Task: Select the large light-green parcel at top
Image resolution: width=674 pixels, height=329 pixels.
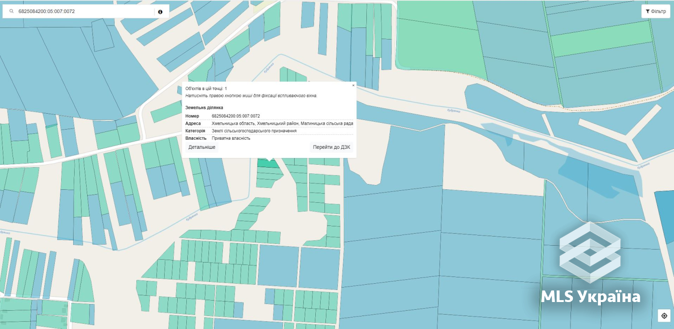Action: tap(441, 41)
